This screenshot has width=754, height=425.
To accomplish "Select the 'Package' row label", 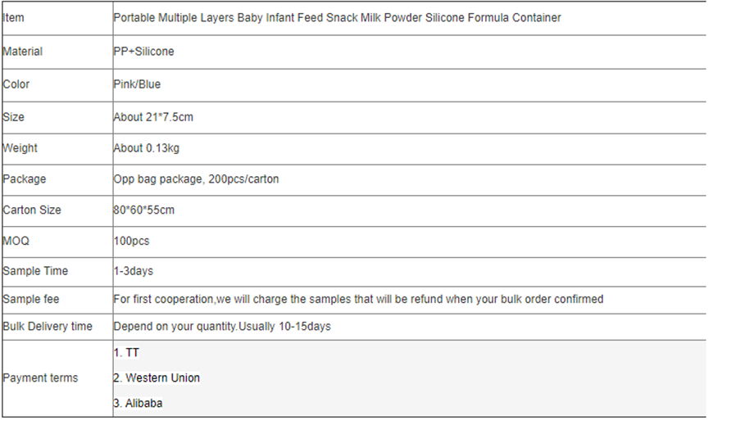I will click(x=25, y=179).
